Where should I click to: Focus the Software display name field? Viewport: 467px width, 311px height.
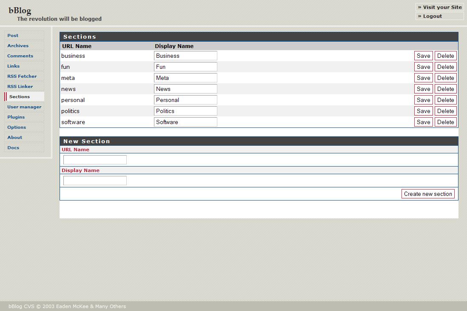coord(185,122)
